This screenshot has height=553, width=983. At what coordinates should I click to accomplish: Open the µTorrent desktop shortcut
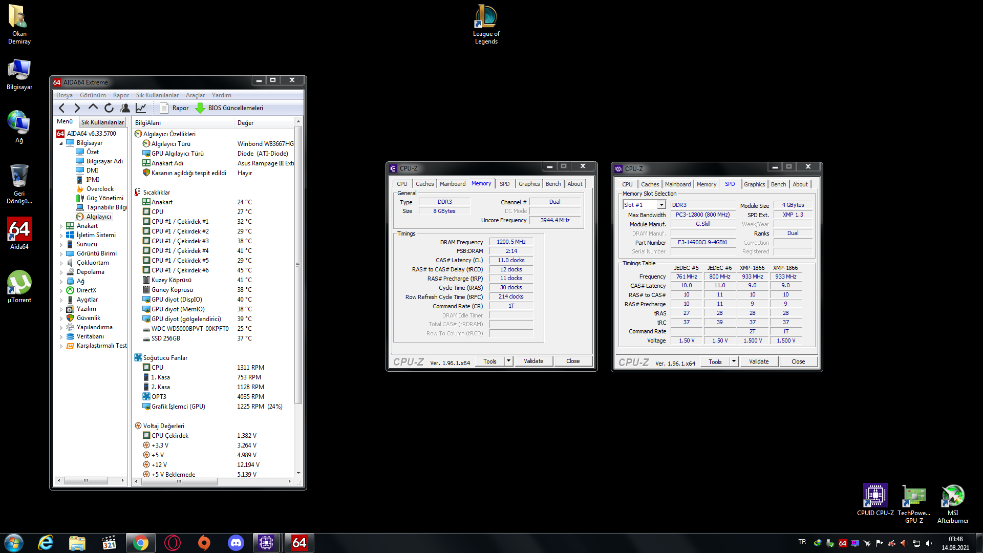click(x=19, y=287)
